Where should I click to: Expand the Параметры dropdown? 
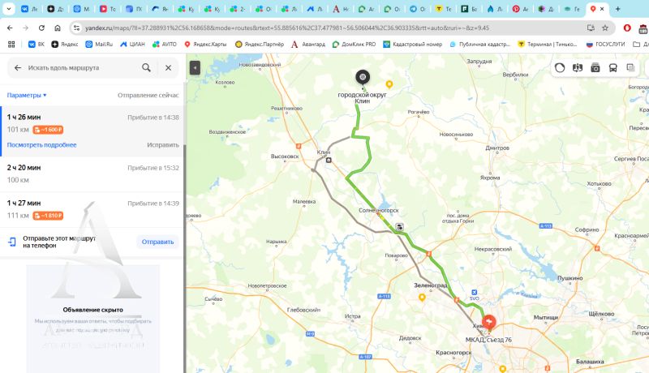pos(27,95)
